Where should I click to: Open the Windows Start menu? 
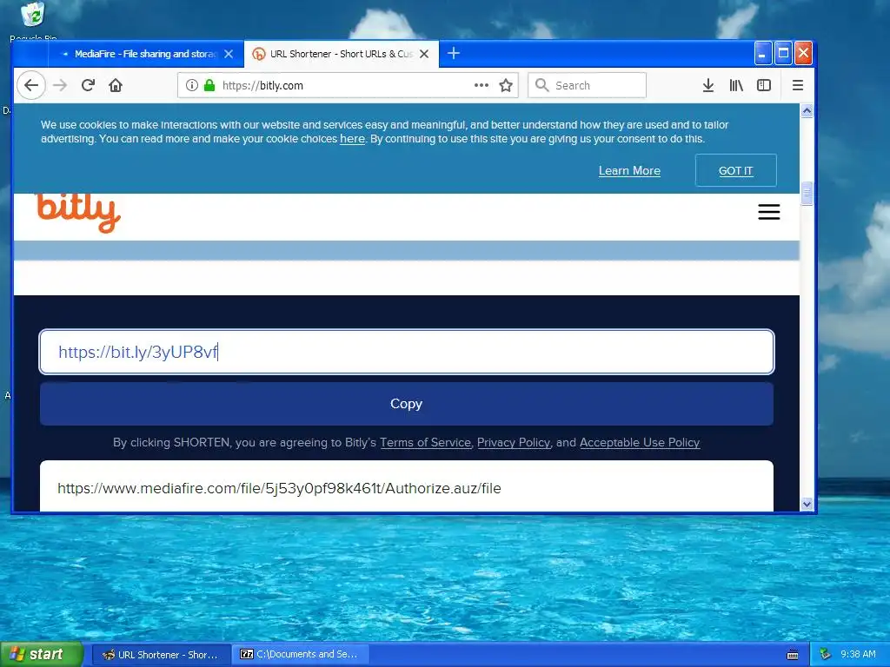tap(42, 655)
